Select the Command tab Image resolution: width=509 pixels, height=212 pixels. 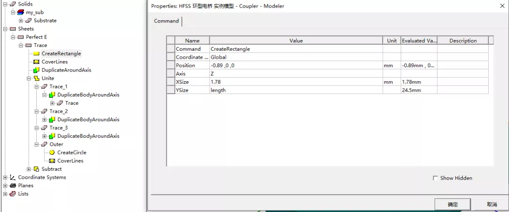coord(166,21)
